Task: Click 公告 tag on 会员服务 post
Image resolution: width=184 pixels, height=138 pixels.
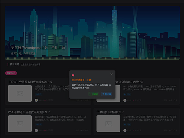Action: (x=39, y=94)
